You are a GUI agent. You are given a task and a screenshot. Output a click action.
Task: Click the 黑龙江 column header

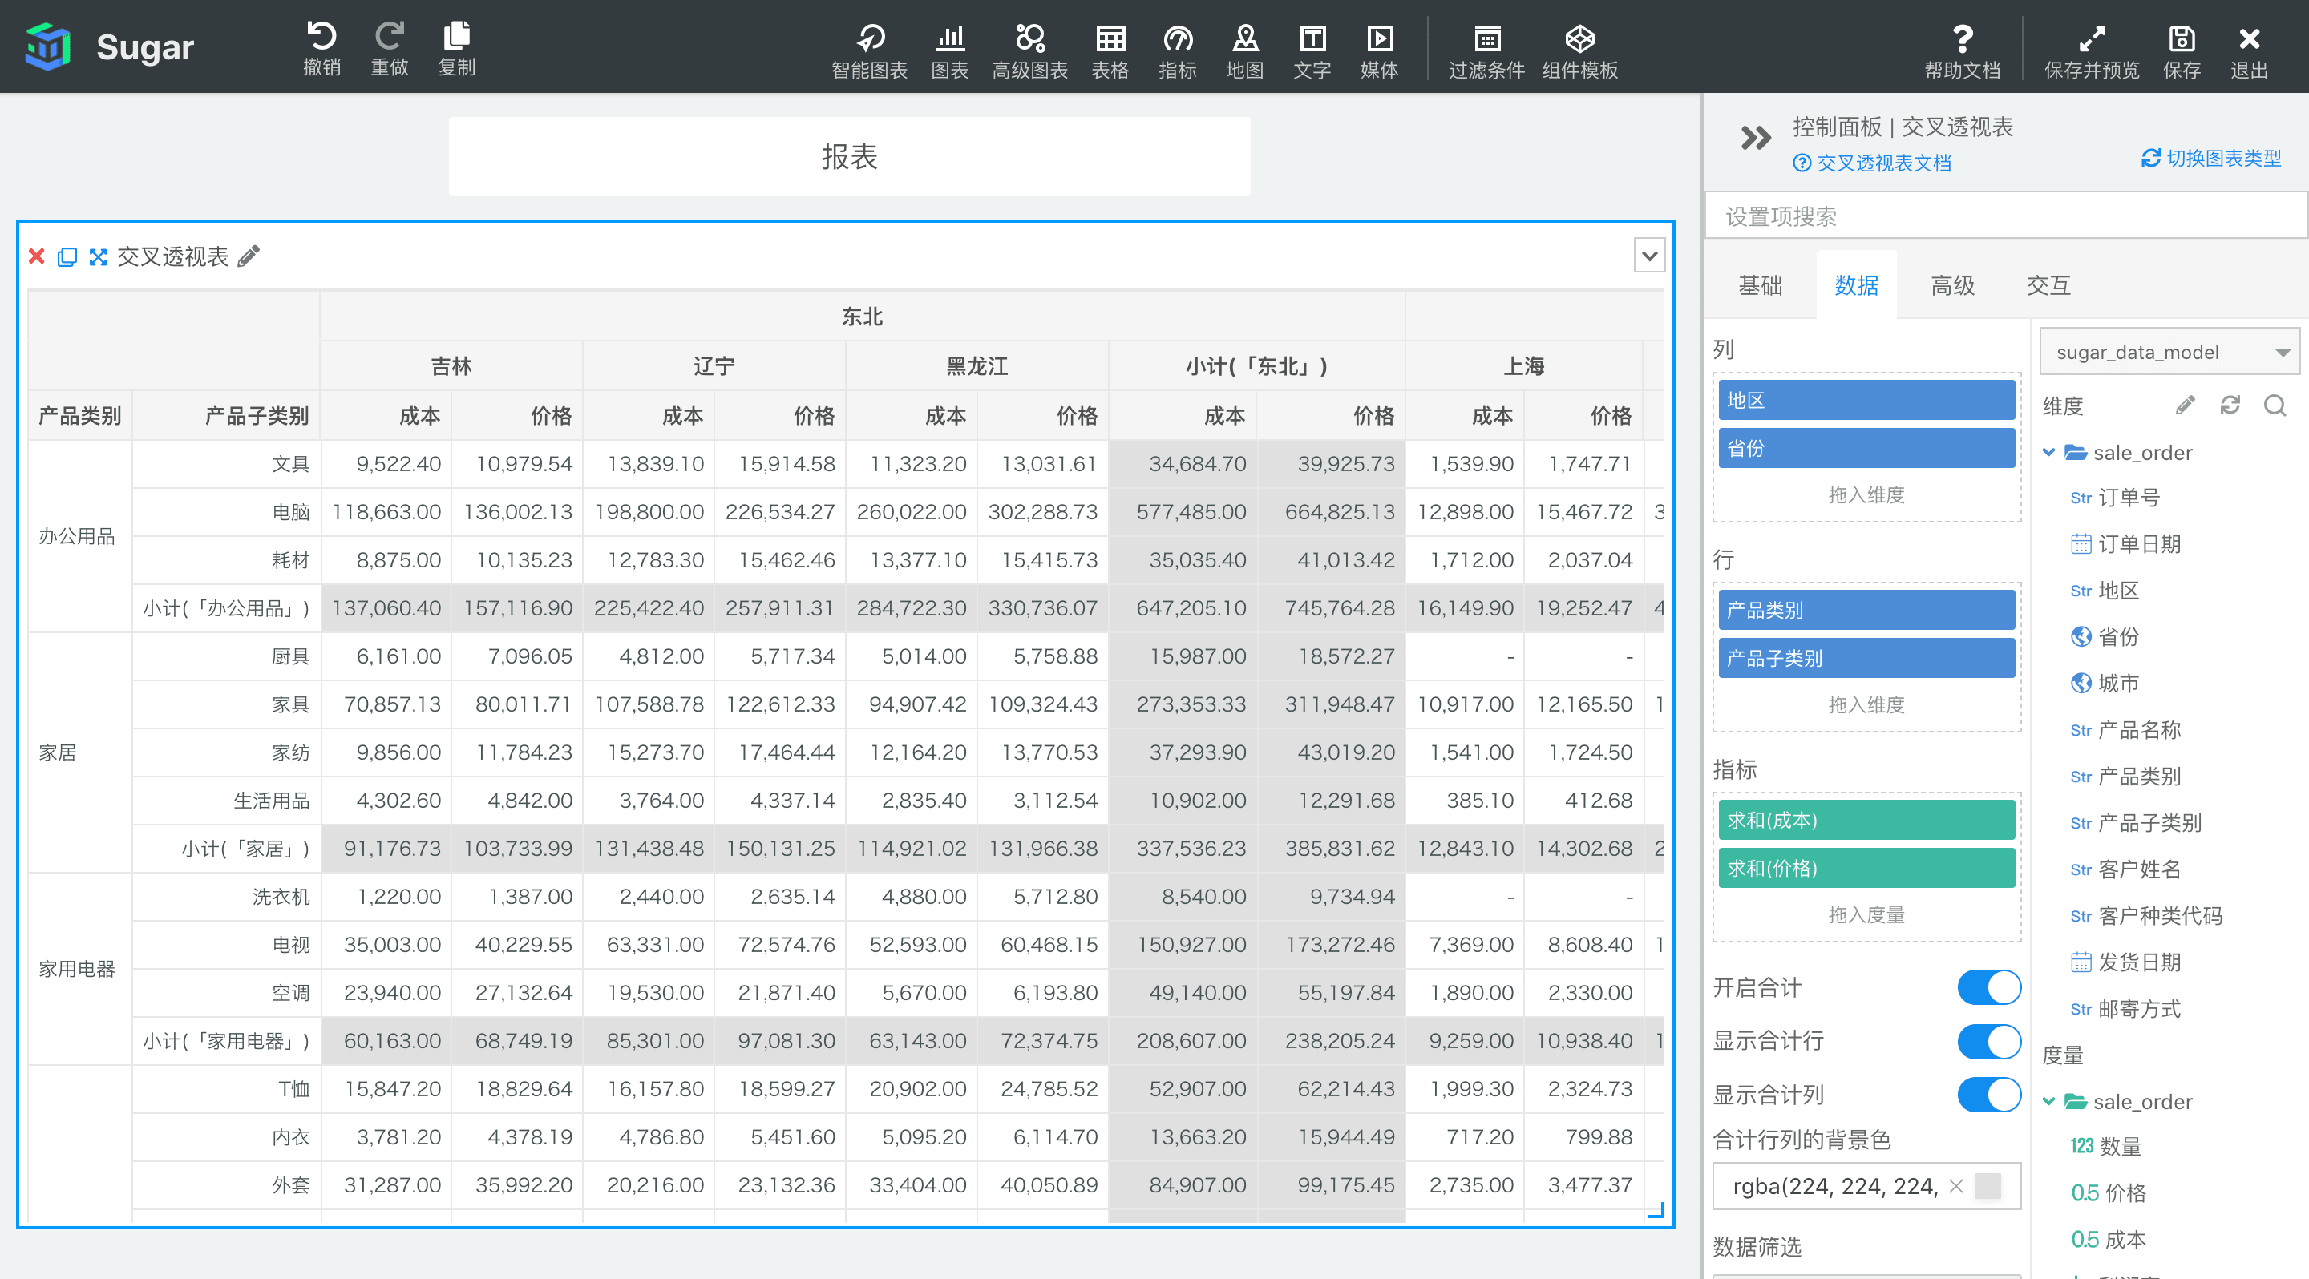point(977,365)
